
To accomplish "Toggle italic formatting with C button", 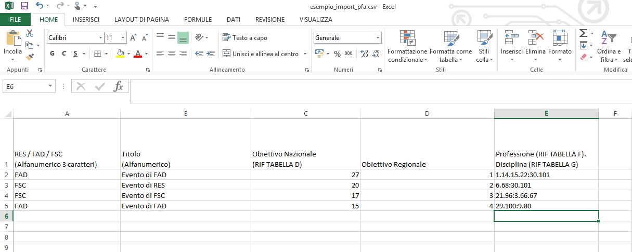I will [64, 54].
